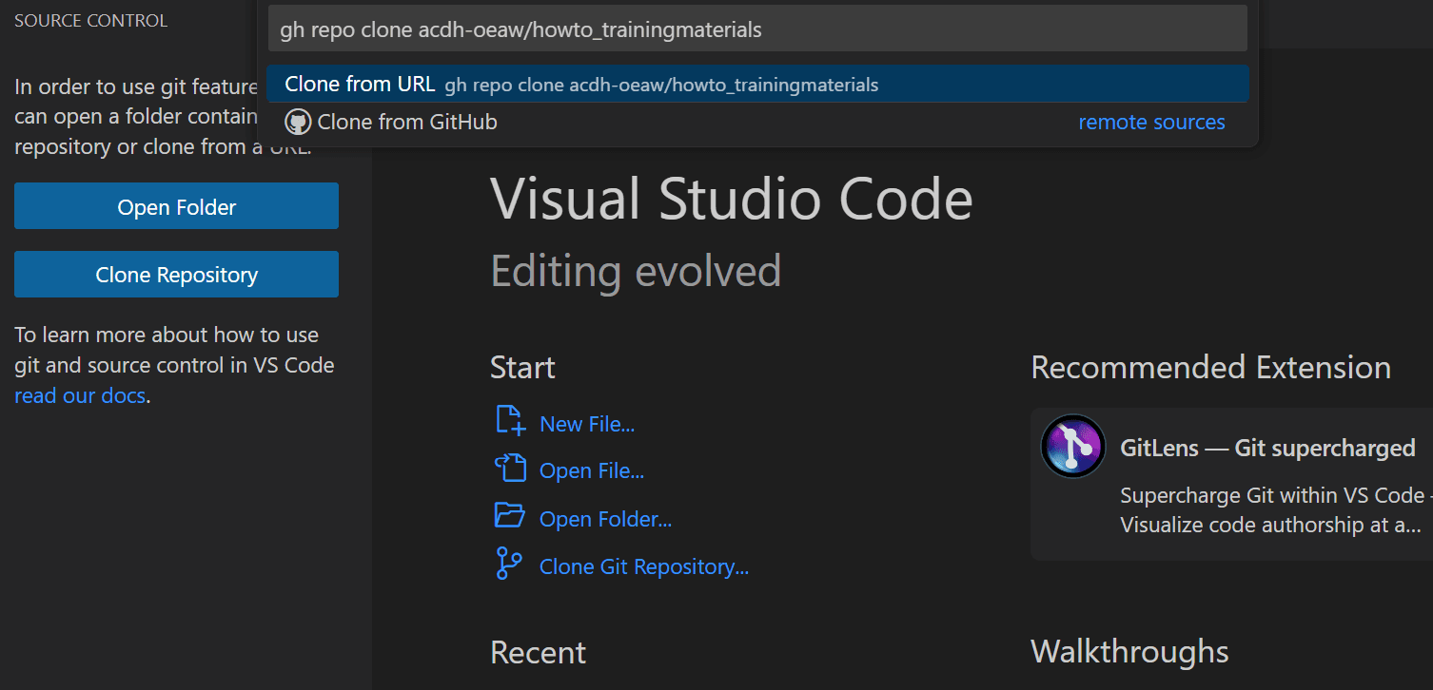
Task: Click the GitLens extension logo
Action: (1072, 446)
